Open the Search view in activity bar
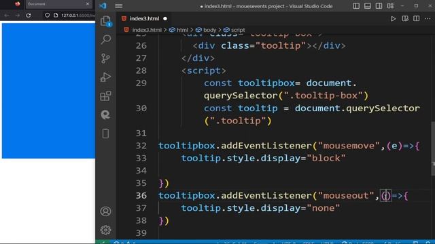The width and height of the screenshot is (435, 244). (106, 39)
